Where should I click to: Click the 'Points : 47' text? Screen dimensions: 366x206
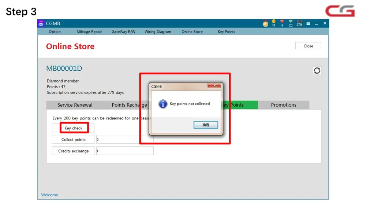(x=56, y=87)
